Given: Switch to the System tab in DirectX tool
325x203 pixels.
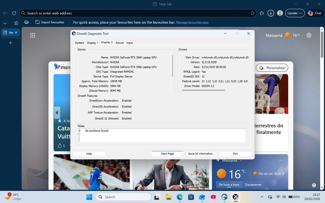Looking at the screenshot, I should 79,43.
